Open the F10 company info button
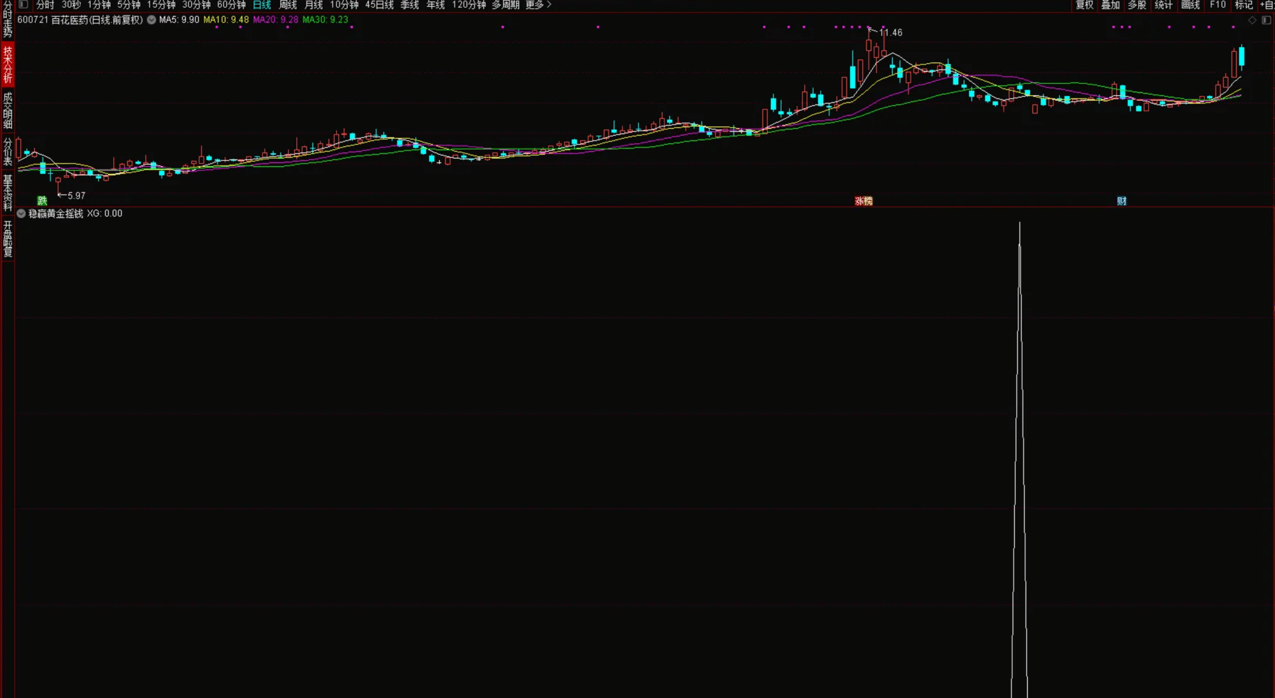The height and width of the screenshot is (698, 1275). tap(1217, 5)
